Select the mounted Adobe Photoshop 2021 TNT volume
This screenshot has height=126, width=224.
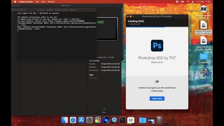pos(204,12)
